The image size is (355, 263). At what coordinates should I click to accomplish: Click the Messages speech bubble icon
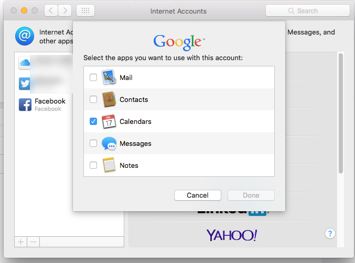pyautogui.click(x=109, y=143)
